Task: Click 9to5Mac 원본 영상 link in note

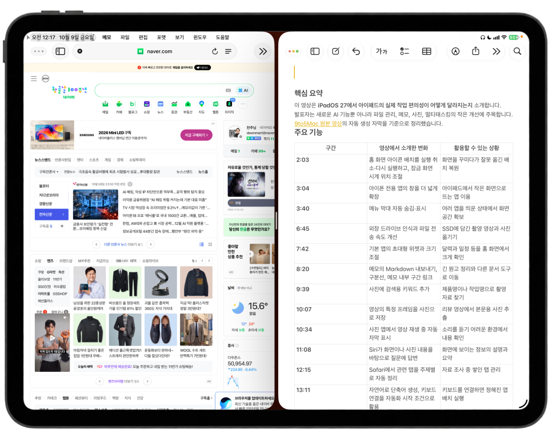Action: [x=318, y=124]
